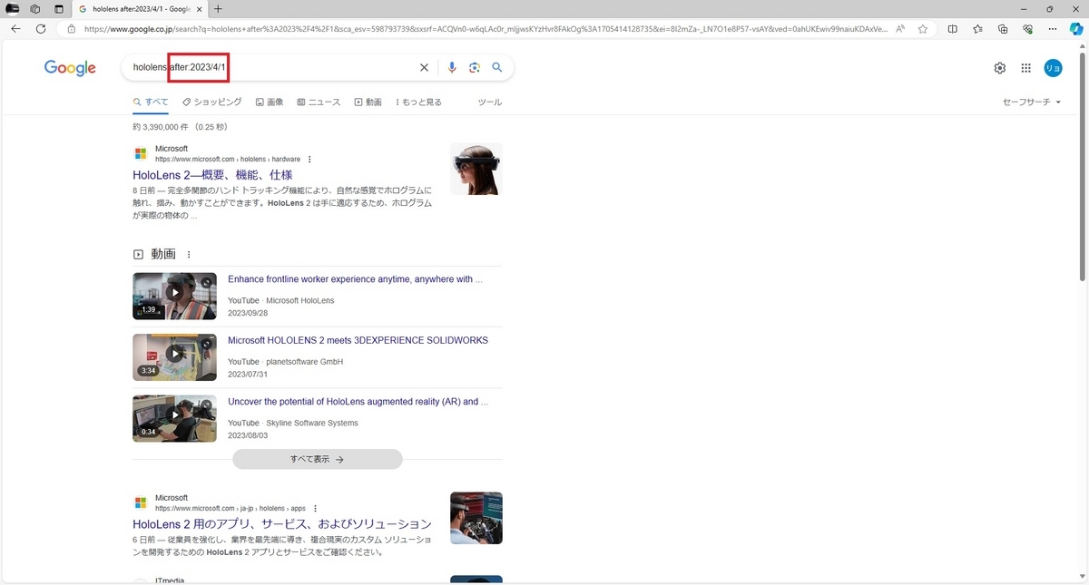The image size is (1089, 585).
Task: Play the 3:34 SOLIDWORKS video thumbnail
Action: pos(174,356)
